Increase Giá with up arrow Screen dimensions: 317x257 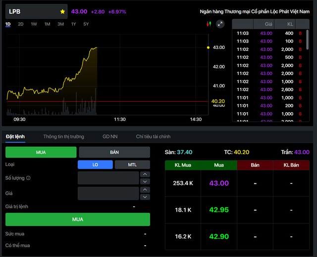[145, 190]
